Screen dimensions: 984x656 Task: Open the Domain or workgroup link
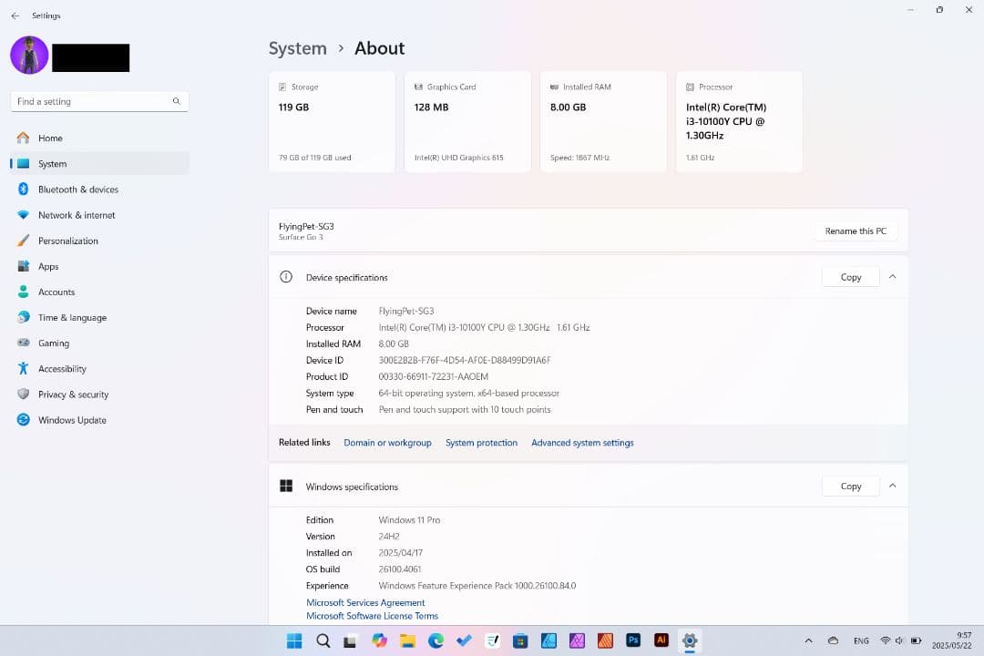[388, 443]
